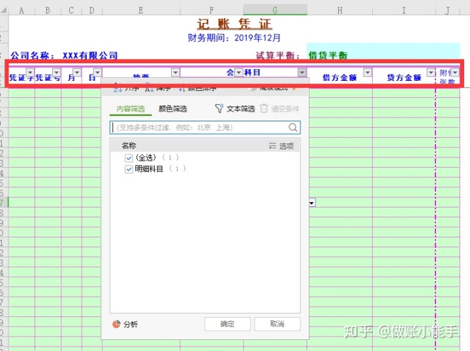
Task: Select column A header
Action: [x=22, y=10]
